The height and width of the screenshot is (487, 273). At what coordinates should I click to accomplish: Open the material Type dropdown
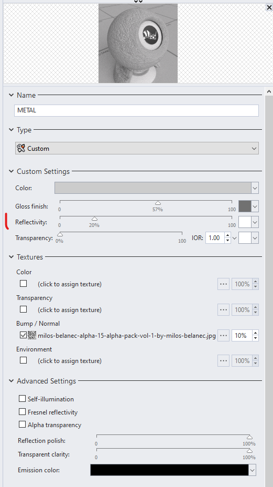point(137,148)
